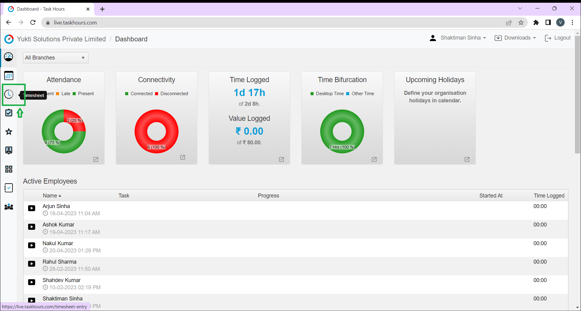Open the Calendar icon in sidebar
This screenshot has height=311, width=581.
point(9,75)
